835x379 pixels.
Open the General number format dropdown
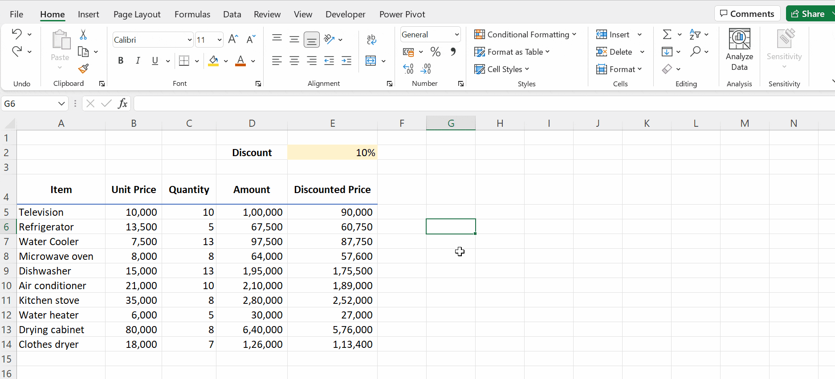(456, 35)
